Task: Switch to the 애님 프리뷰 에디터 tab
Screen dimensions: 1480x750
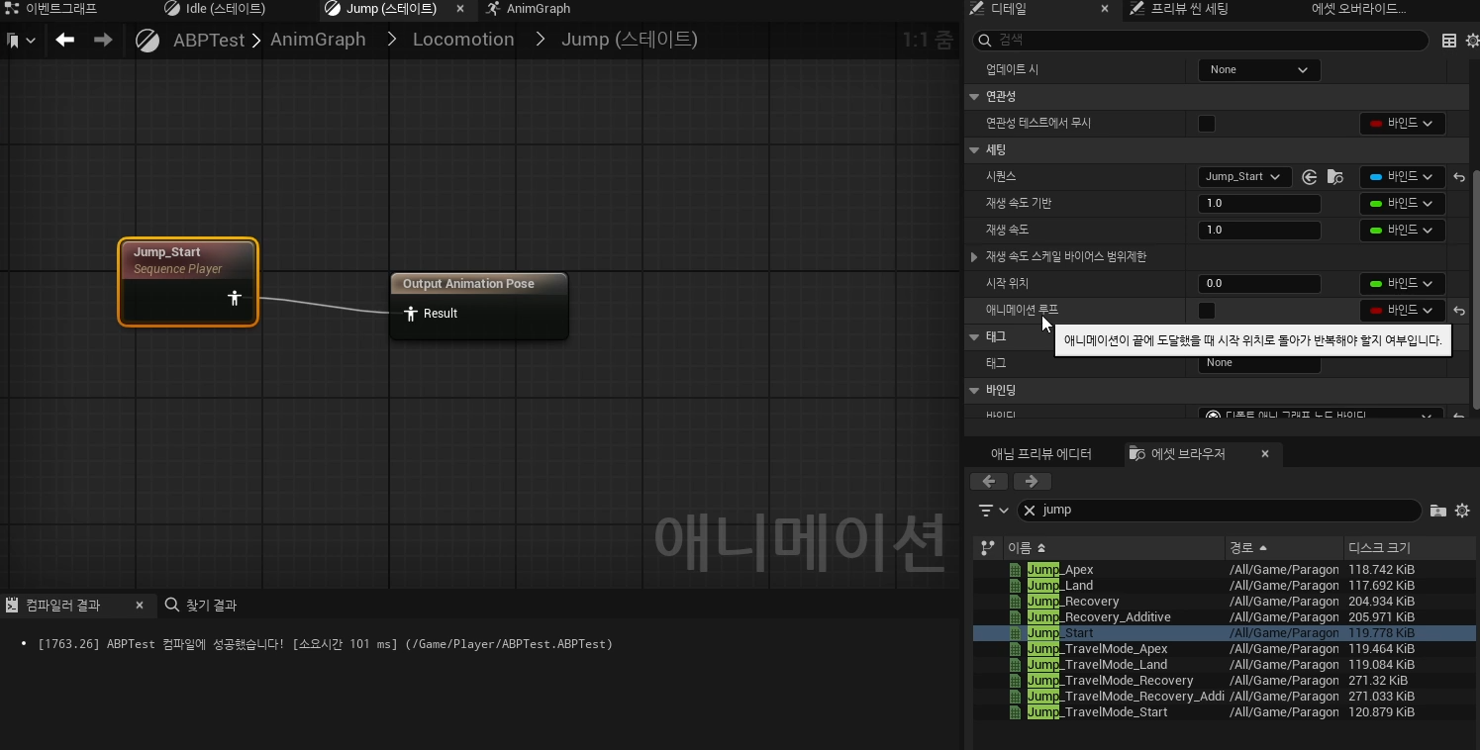Action: click(x=1040, y=454)
